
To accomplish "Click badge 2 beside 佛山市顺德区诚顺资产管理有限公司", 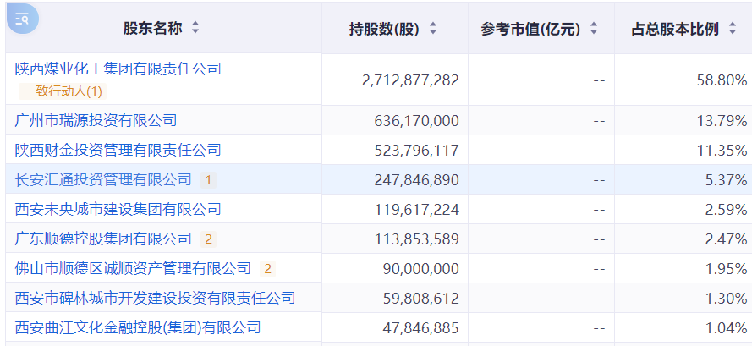I will 267,269.
